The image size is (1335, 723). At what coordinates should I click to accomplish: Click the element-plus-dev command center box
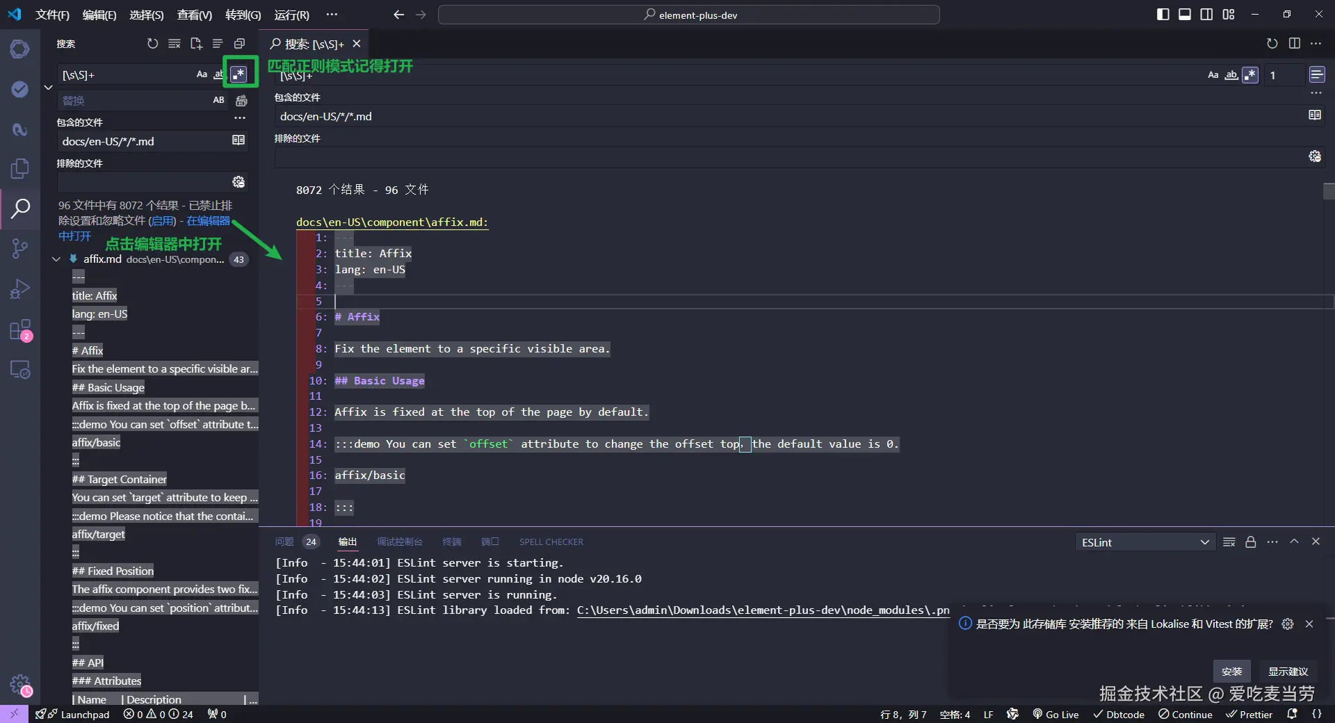click(x=689, y=15)
